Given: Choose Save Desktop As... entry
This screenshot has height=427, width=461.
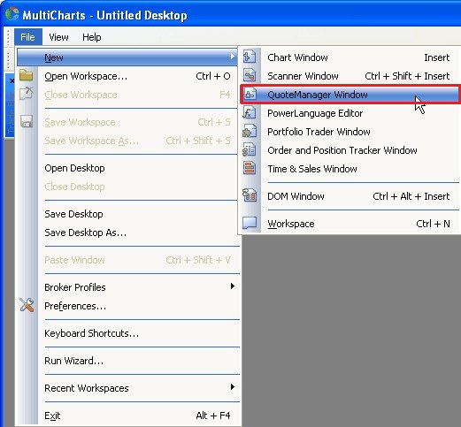Looking at the screenshot, I should (127, 233).
